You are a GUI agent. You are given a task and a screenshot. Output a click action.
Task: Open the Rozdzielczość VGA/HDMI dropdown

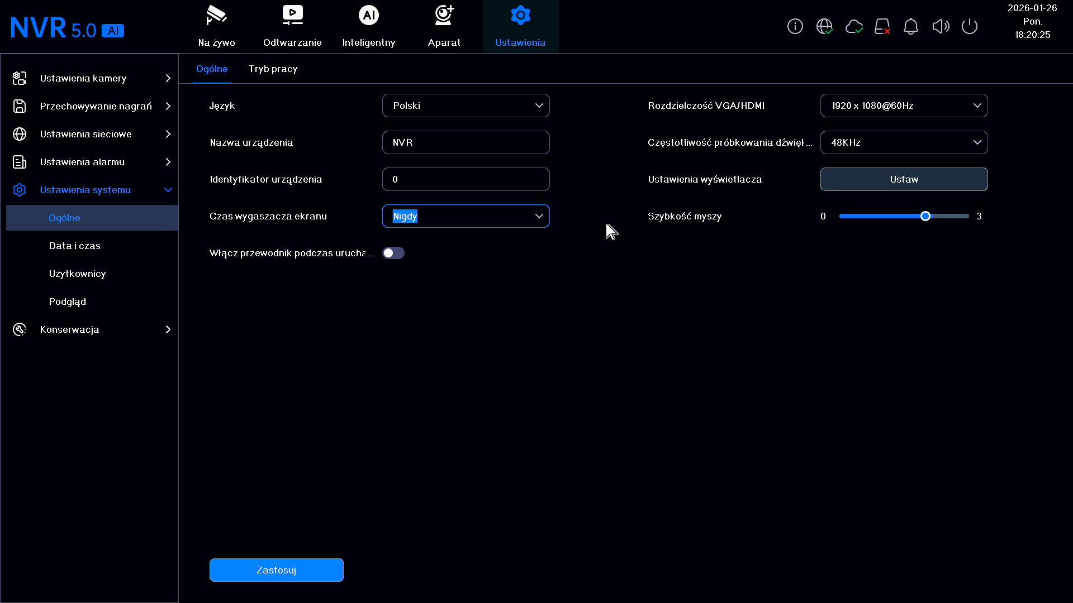pyautogui.click(x=904, y=106)
